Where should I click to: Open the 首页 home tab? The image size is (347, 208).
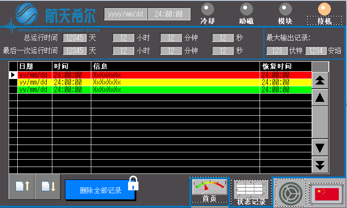[210, 192]
